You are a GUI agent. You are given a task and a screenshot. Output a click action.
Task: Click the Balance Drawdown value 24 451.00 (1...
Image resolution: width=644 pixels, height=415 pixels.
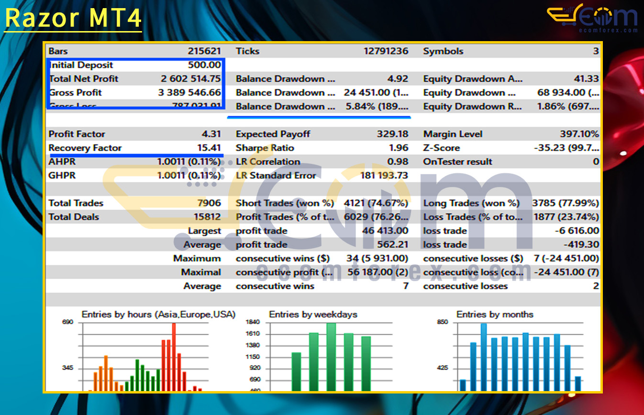coord(376,93)
